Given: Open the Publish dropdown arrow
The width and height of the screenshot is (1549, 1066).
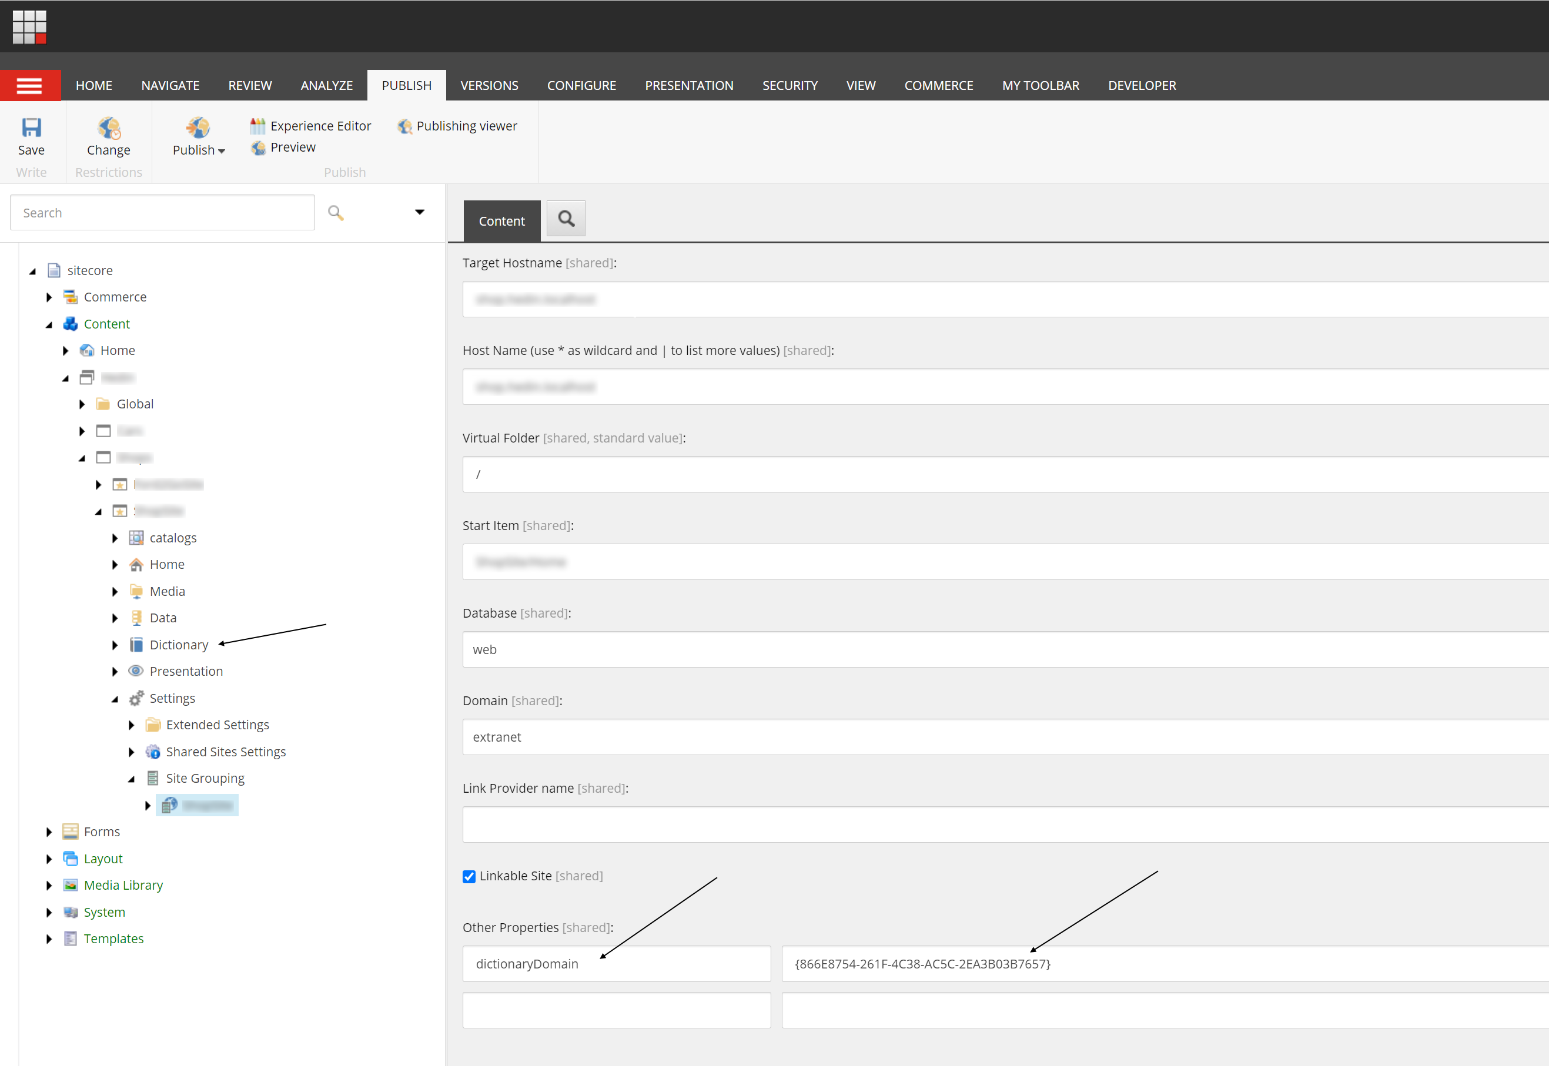Looking at the screenshot, I should 222,152.
